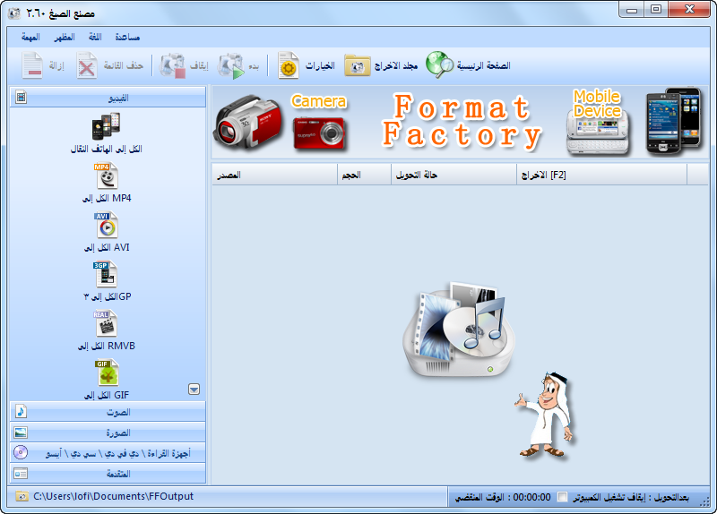
Task: Click the elapsed time 00:00:00 text
Action: click(531, 497)
